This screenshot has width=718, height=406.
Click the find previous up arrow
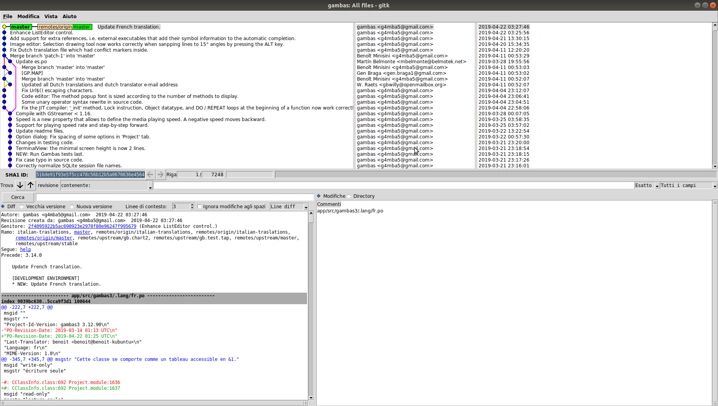point(31,185)
